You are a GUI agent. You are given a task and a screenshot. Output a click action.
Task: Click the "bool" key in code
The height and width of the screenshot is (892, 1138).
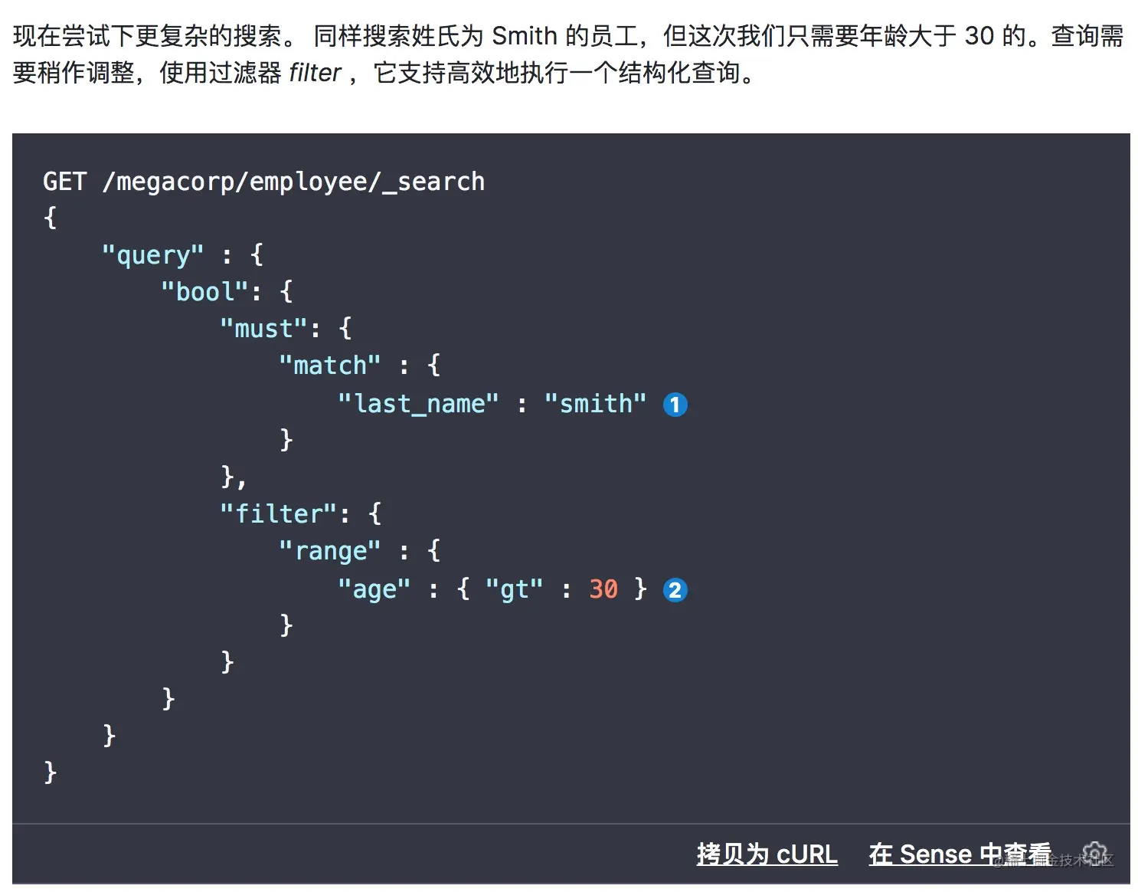(204, 292)
